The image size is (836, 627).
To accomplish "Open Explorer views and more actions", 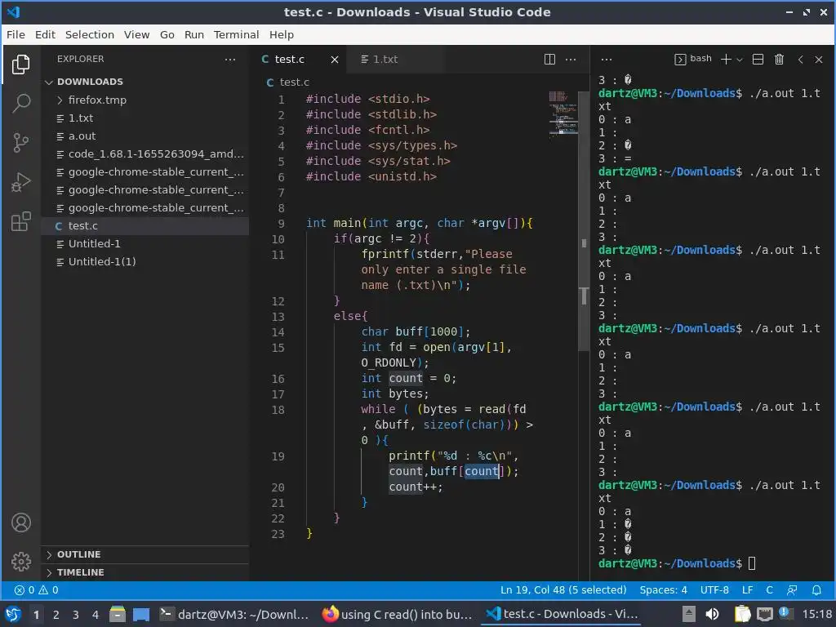I will tap(230, 59).
